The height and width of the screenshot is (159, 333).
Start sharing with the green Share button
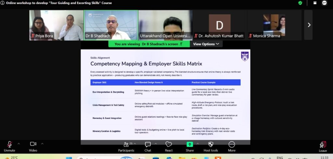coord(190,147)
